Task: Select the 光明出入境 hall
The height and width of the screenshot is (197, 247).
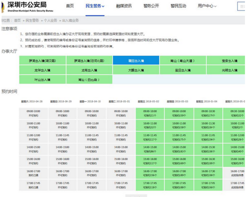Action: click(226, 70)
